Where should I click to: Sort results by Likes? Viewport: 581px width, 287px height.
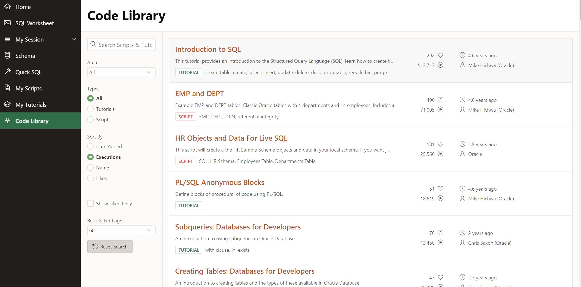click(90, 178)
